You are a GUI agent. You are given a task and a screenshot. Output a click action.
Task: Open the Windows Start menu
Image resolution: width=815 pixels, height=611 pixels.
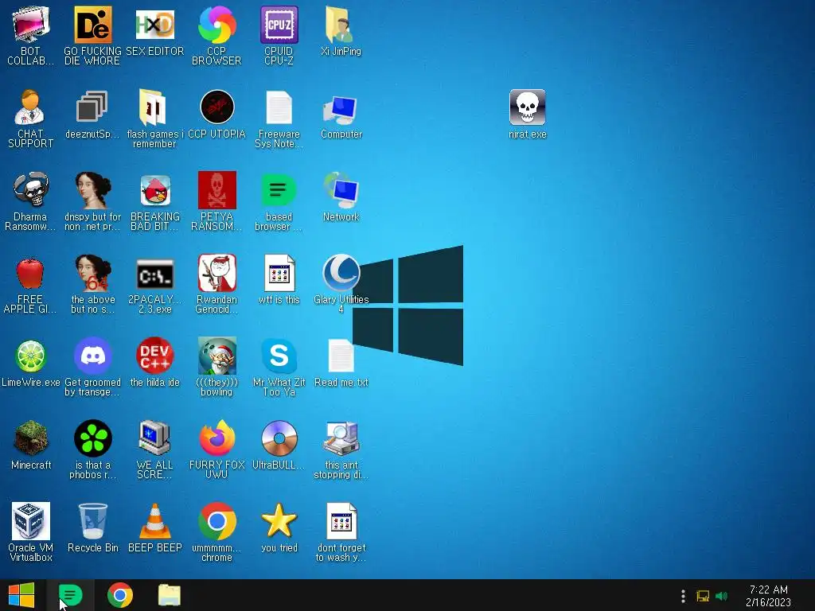click(21, 595)
